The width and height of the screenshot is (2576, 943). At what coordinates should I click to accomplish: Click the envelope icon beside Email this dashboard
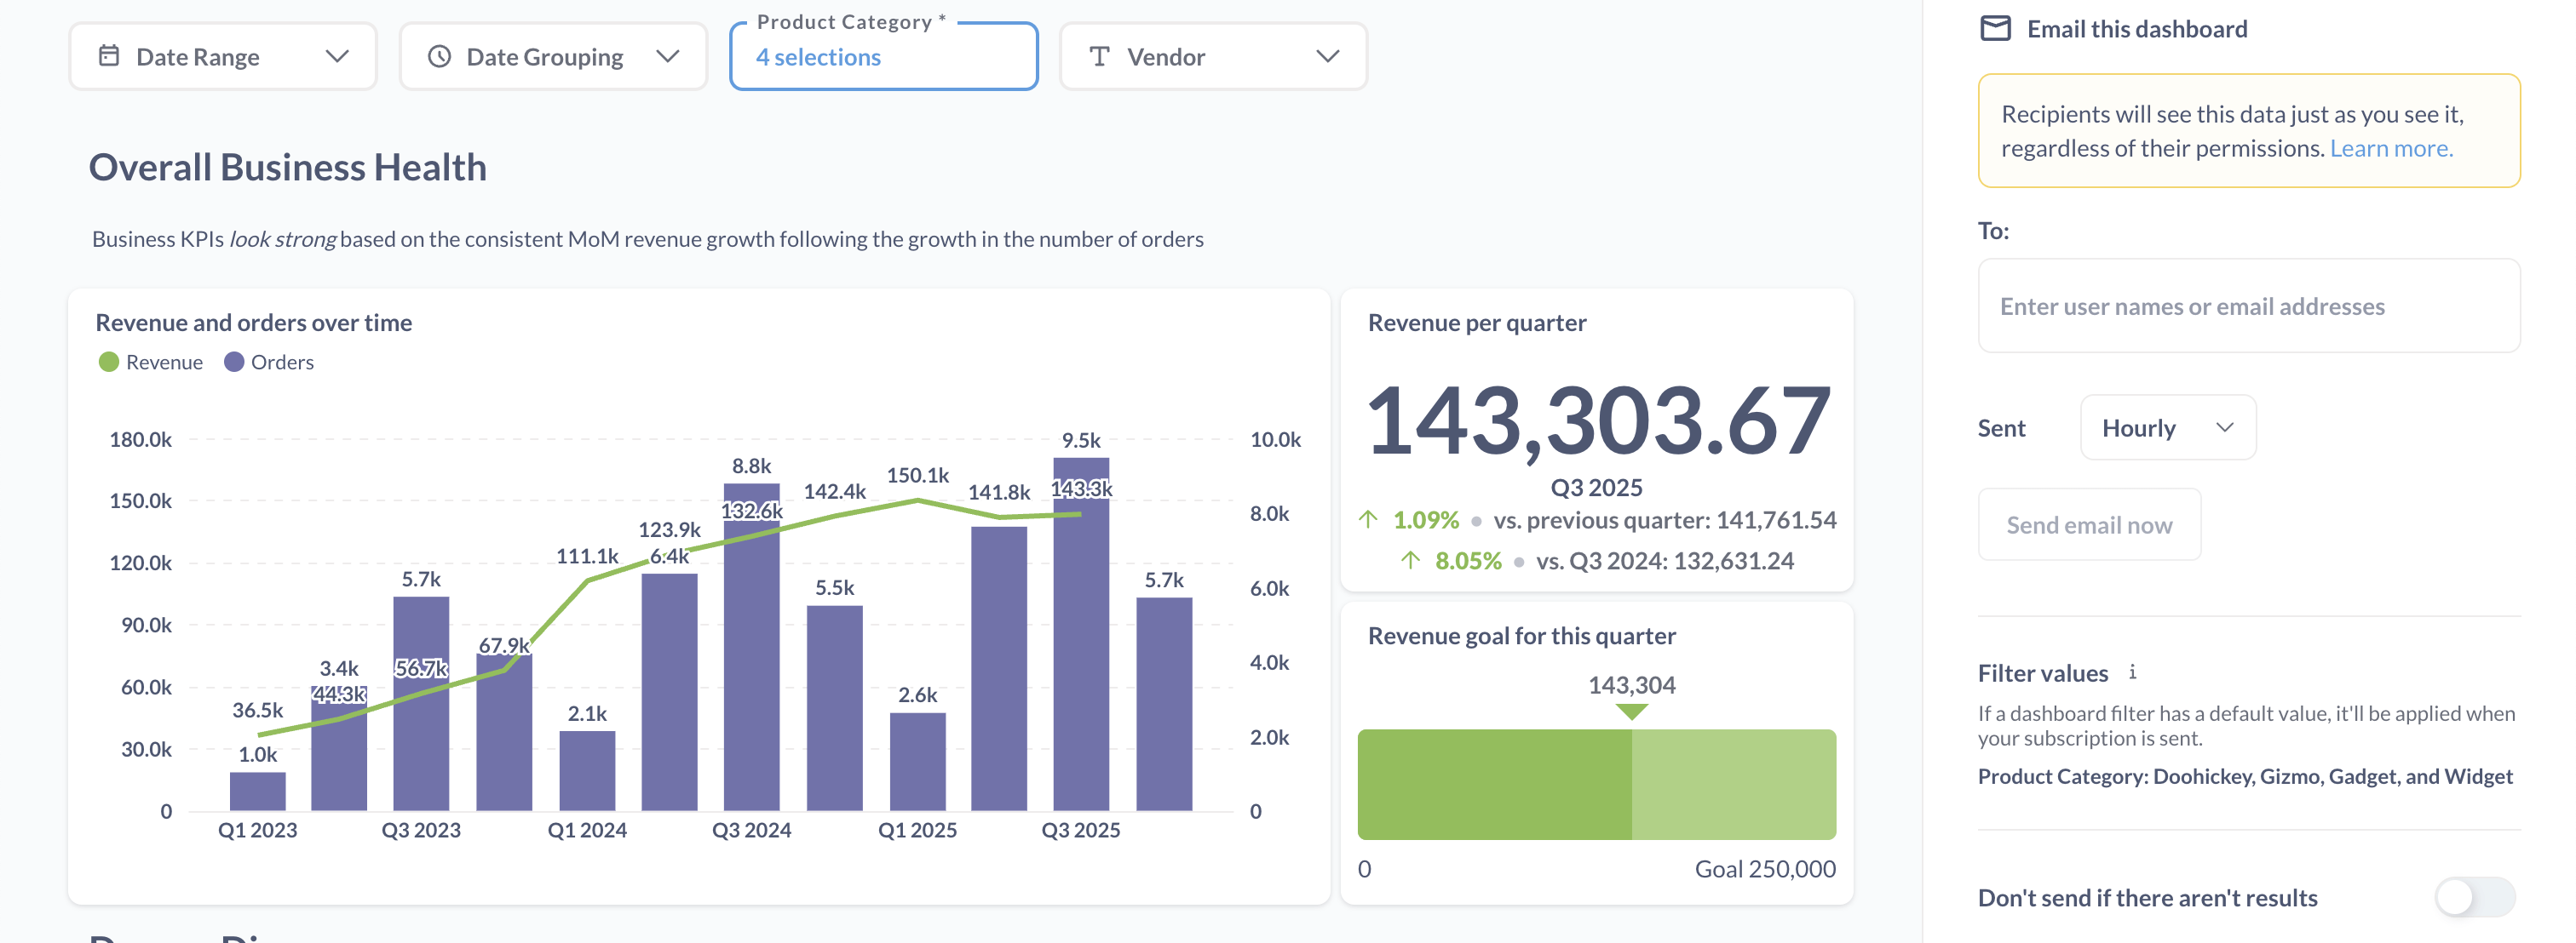[1997, 29]
